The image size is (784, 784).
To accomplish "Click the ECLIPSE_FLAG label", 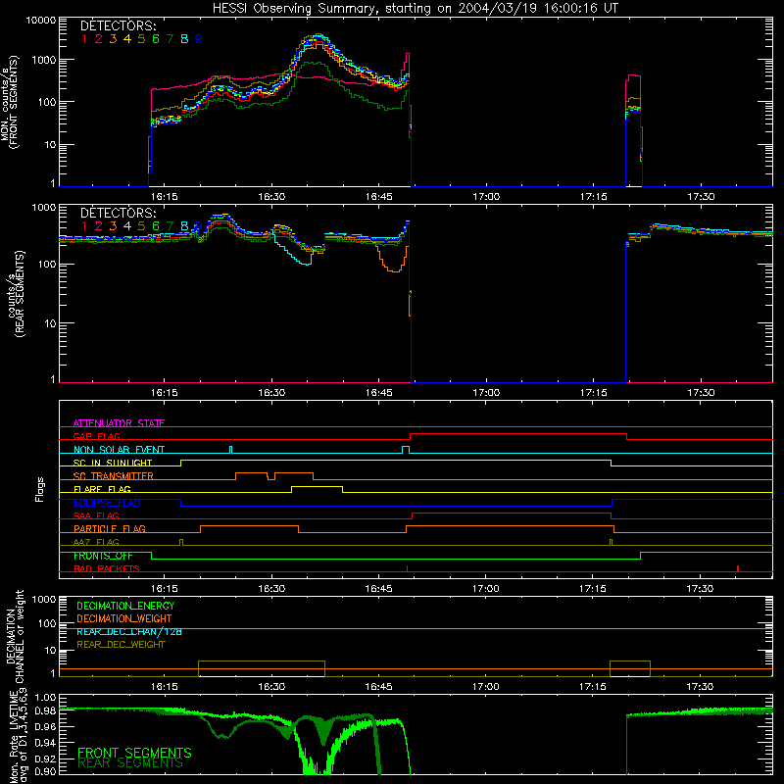I will click(x=107, y=503).
